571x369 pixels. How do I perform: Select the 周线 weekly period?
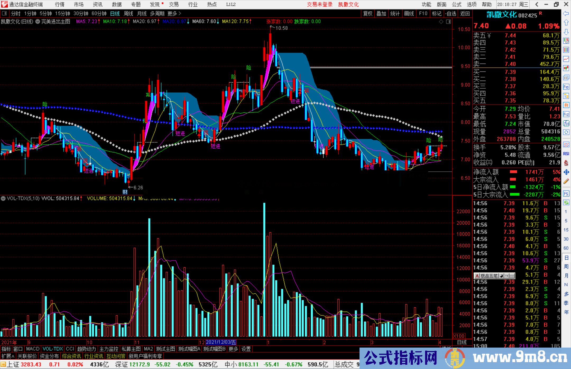click(128, 13)
